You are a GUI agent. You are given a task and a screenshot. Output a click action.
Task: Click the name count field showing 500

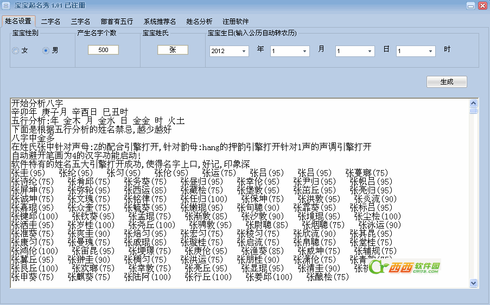coord(103,50)
